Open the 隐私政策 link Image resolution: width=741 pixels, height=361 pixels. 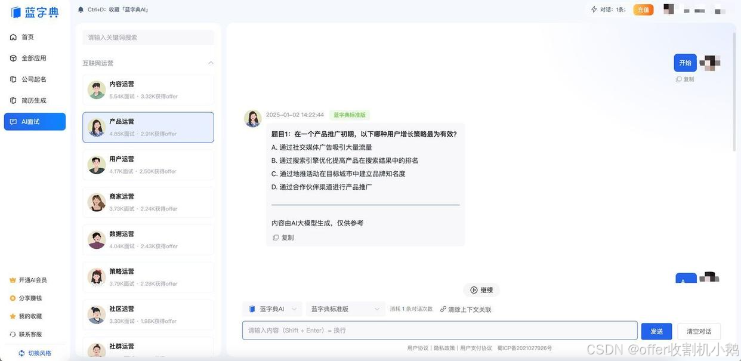pyautogui.click(x=444, y=348)
